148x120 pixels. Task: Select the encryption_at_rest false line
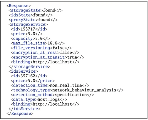click(45, 53)
